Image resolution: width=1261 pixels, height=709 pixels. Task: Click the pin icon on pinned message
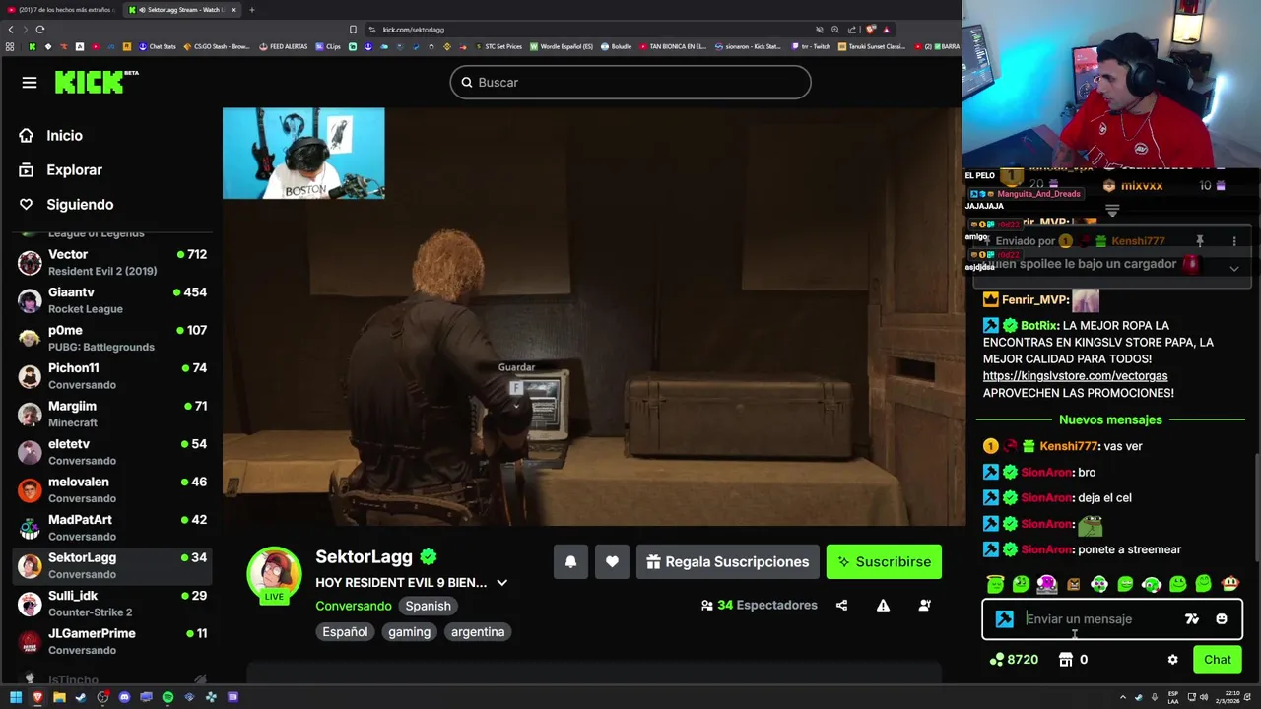1200,241
